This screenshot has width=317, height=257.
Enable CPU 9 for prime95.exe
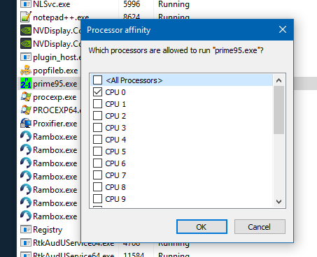[97, 199]
